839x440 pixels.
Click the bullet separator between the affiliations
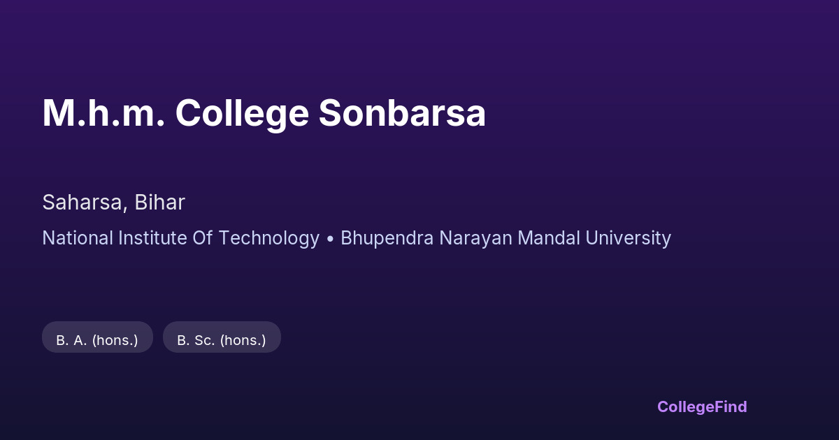tap(330, 239)
